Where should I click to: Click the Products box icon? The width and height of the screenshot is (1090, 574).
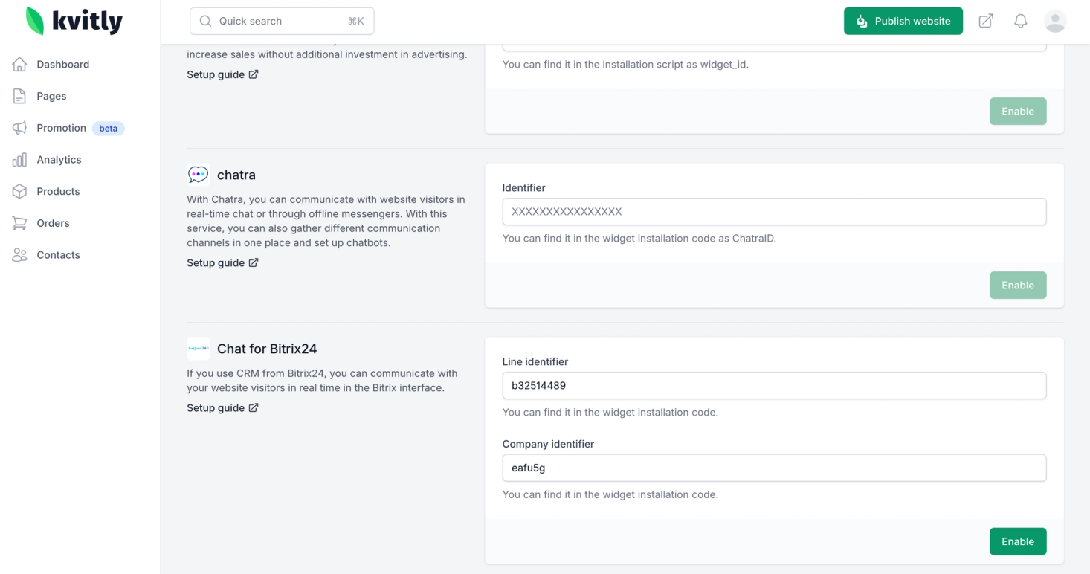20,191
